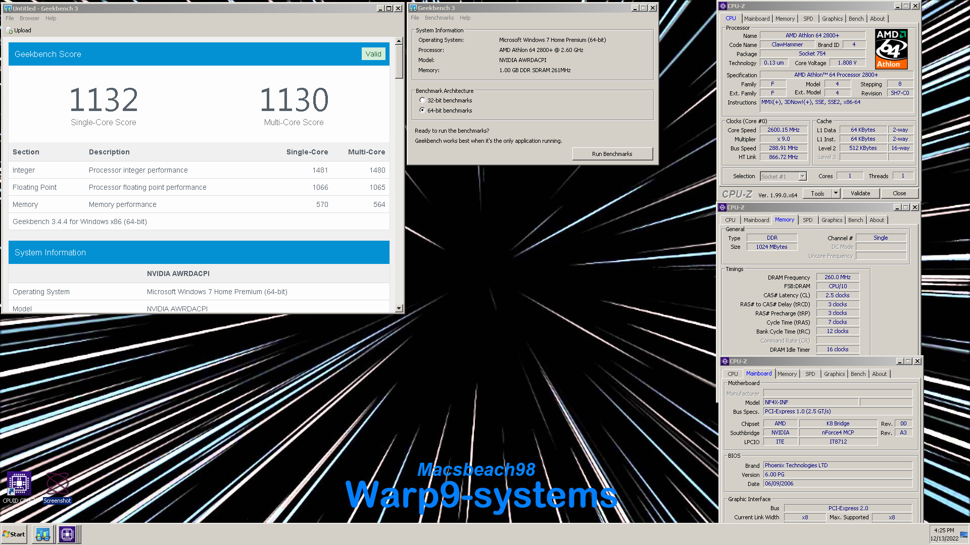Click the Upload icon in Geekbench toolbar
Image resolution: width=970 pixels, height=545 pixels.
click(9, 30)
